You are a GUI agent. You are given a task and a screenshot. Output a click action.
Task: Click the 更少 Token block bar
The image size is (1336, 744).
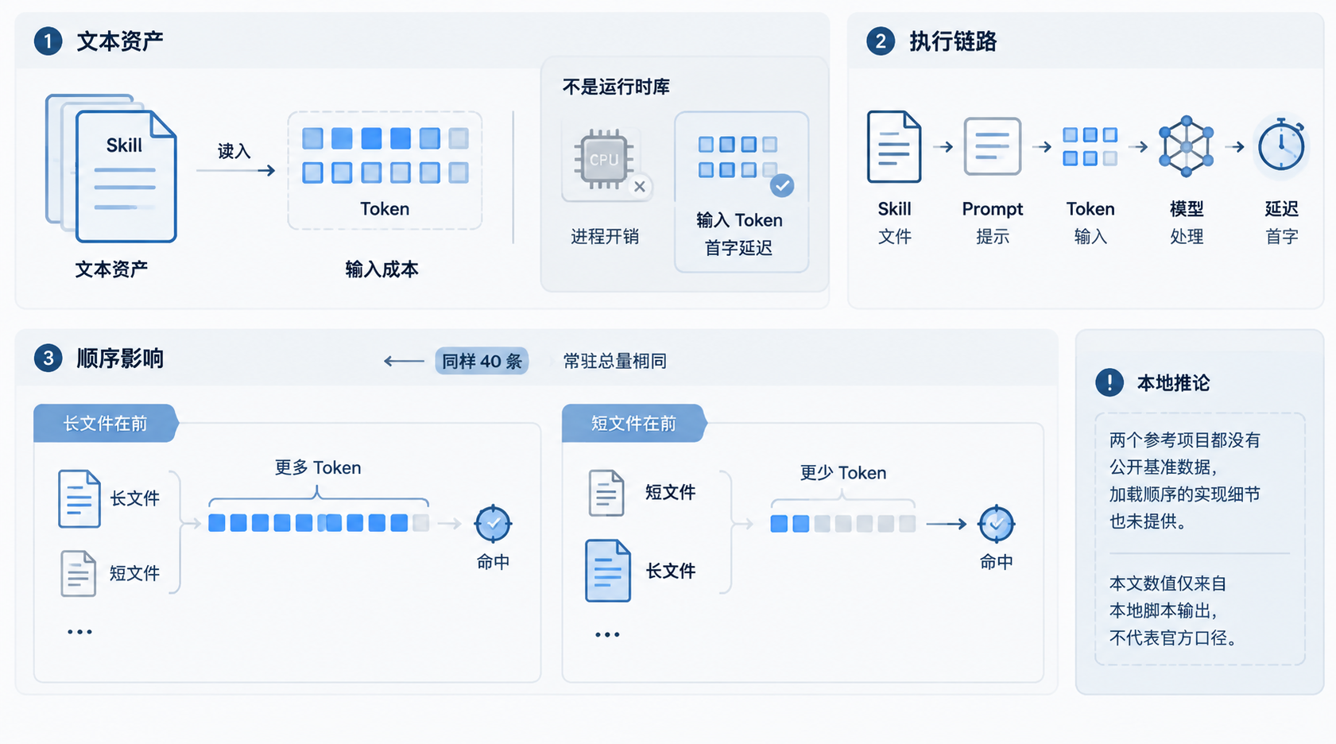842,524
